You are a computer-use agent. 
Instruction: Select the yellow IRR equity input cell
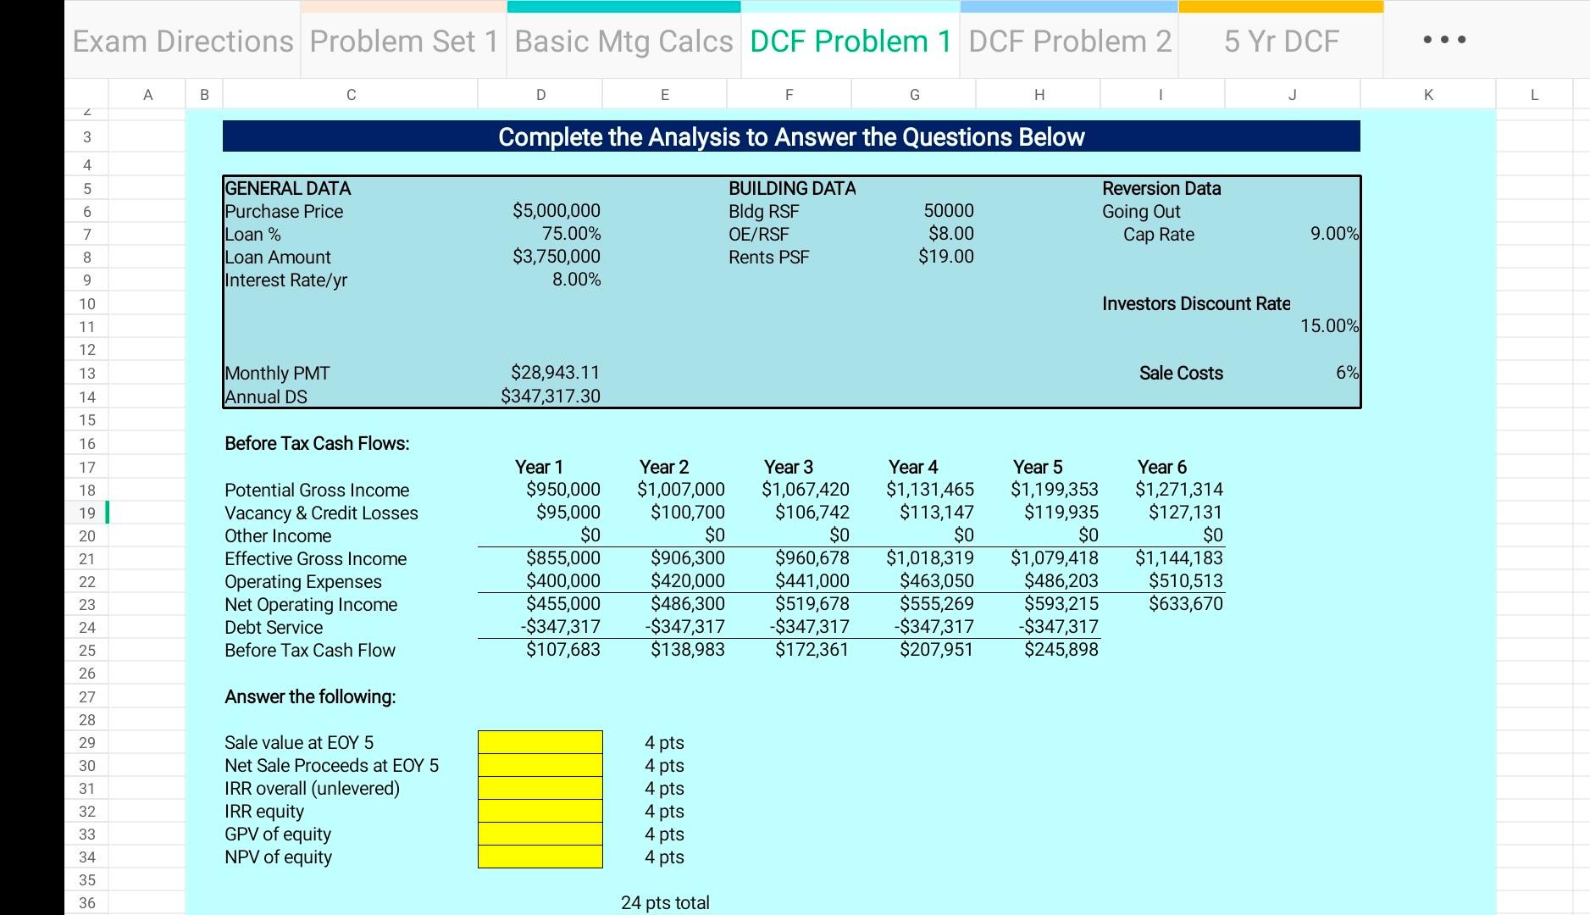pyautogui.click(x=540, y=811)
